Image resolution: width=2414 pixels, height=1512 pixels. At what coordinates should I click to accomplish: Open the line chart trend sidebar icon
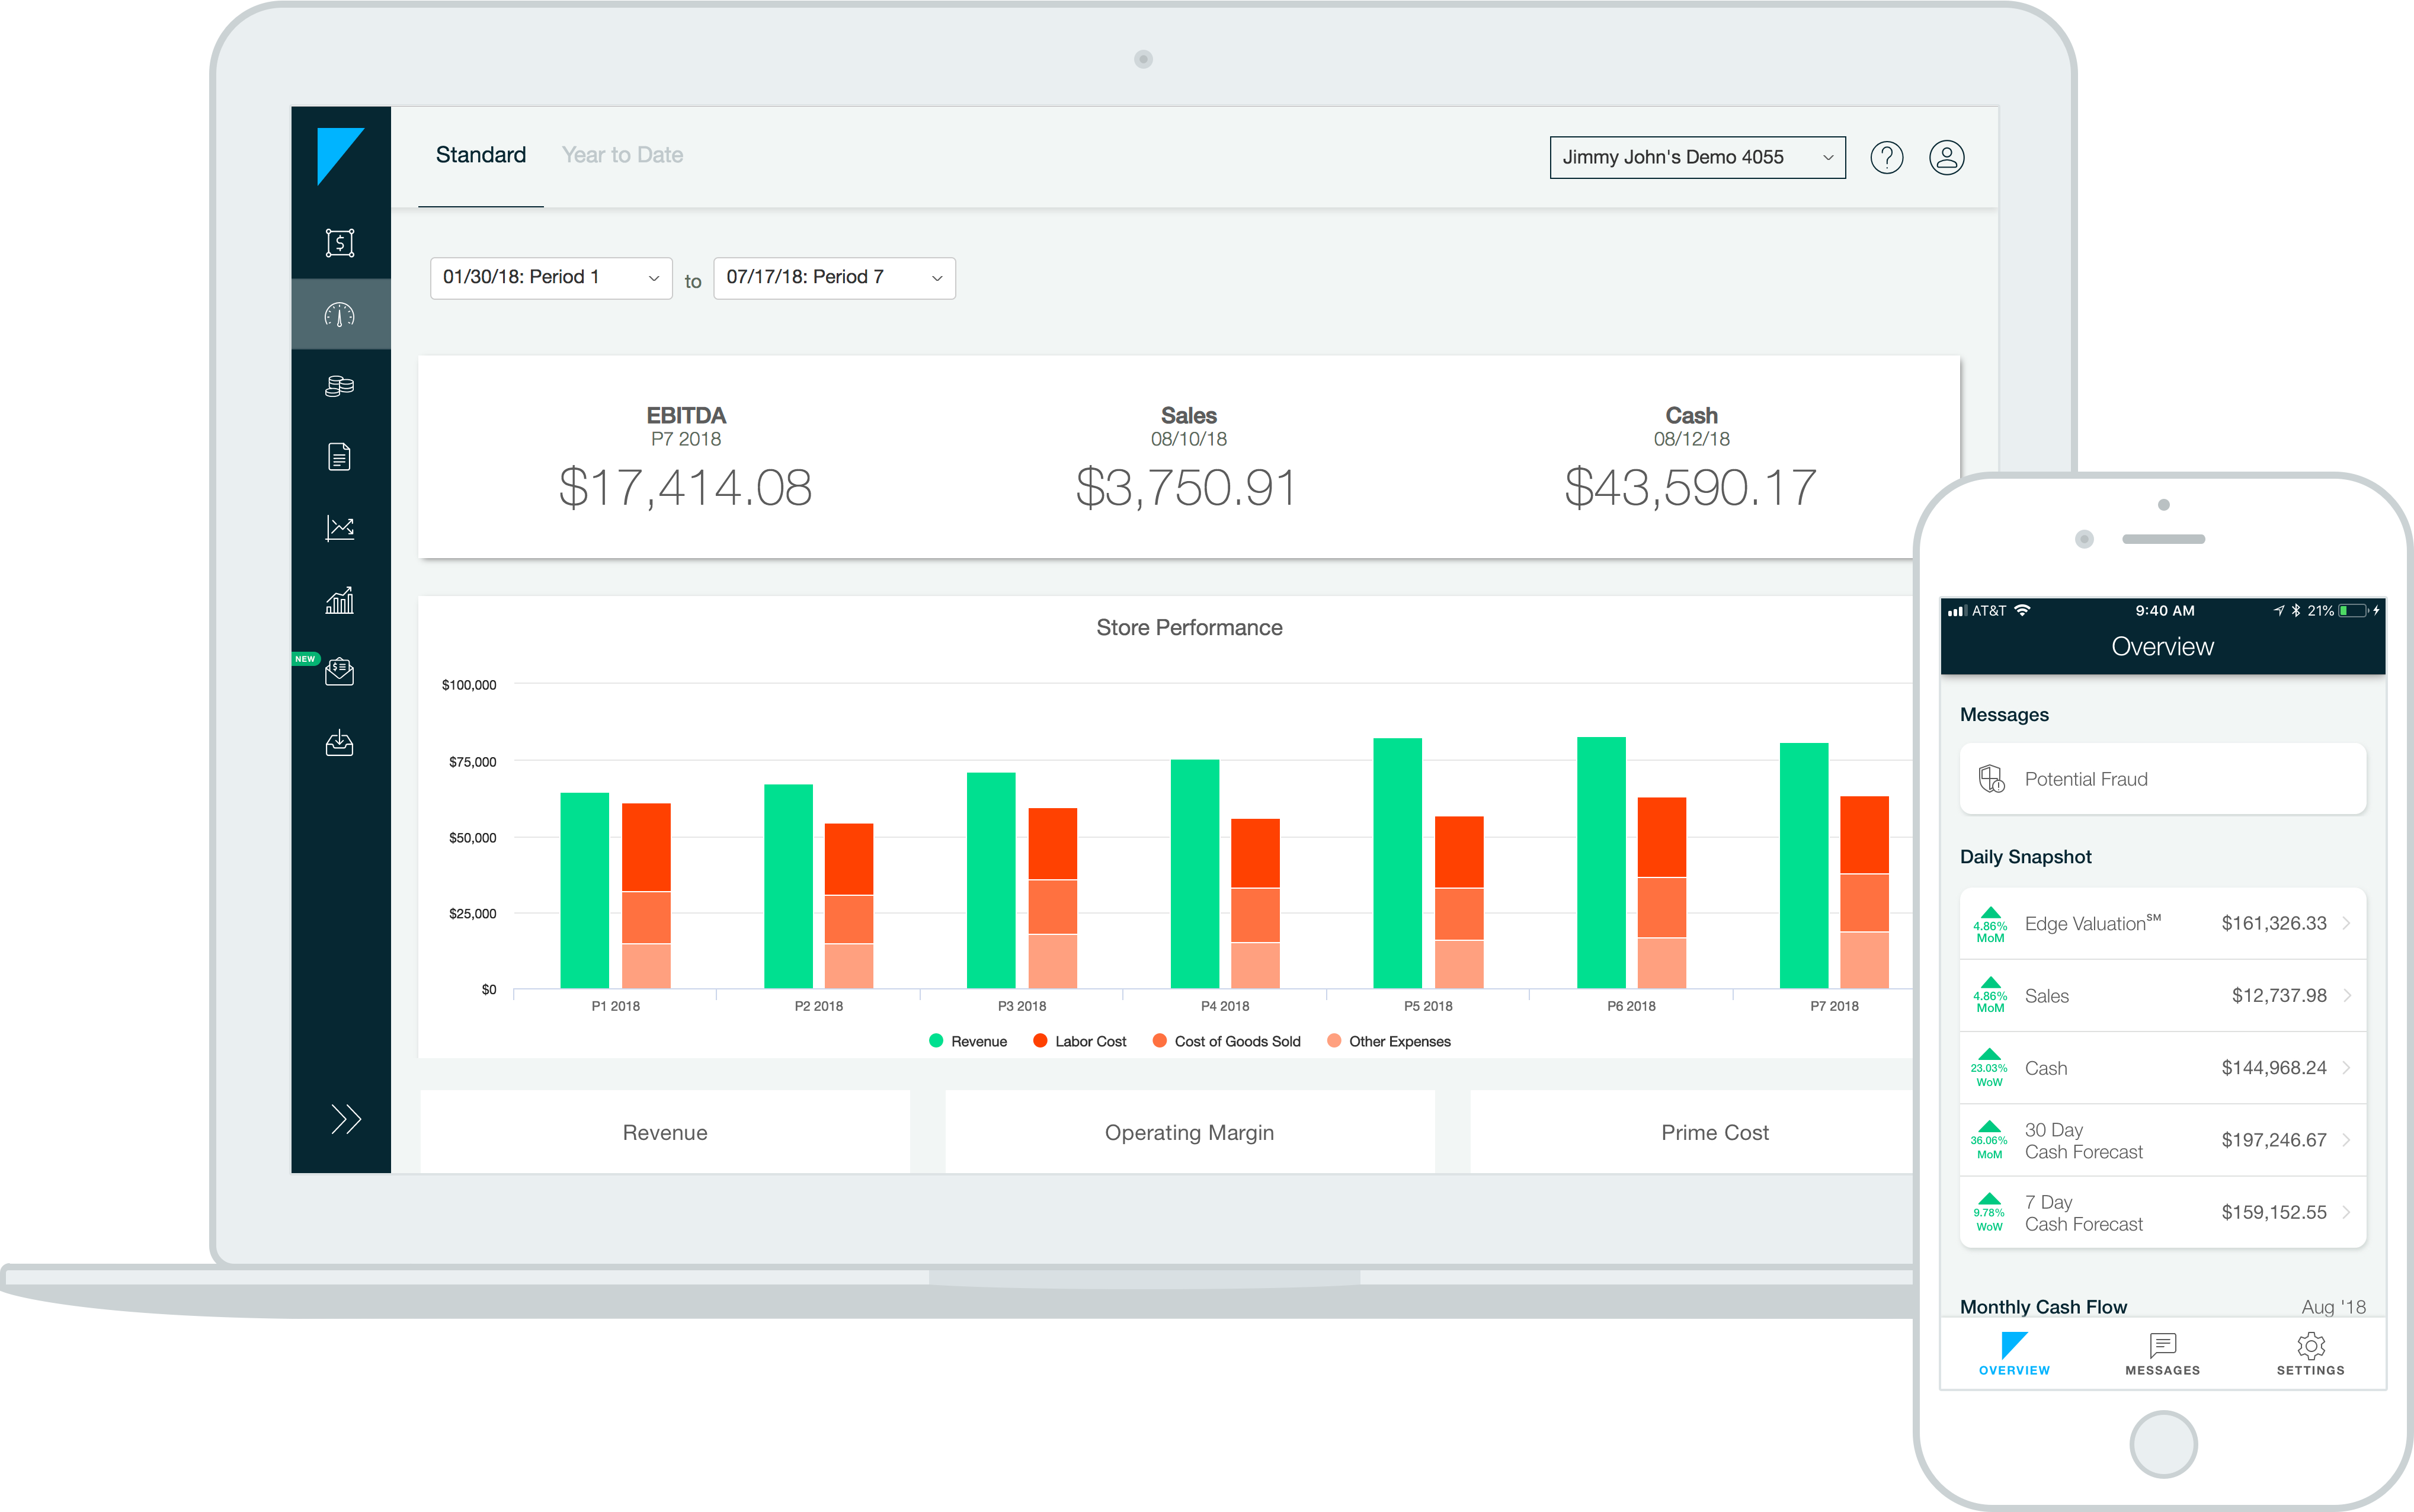click(340, 528)
